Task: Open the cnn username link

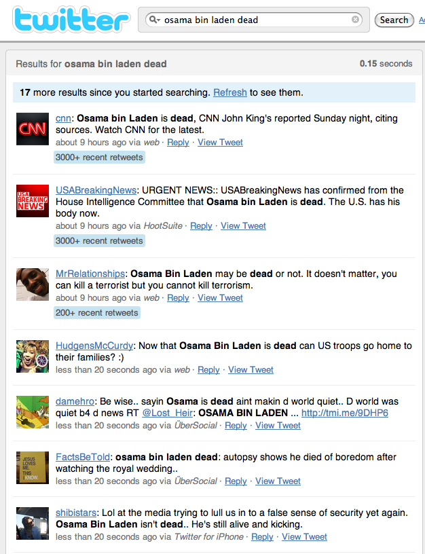Action: [x=63, y=118]
